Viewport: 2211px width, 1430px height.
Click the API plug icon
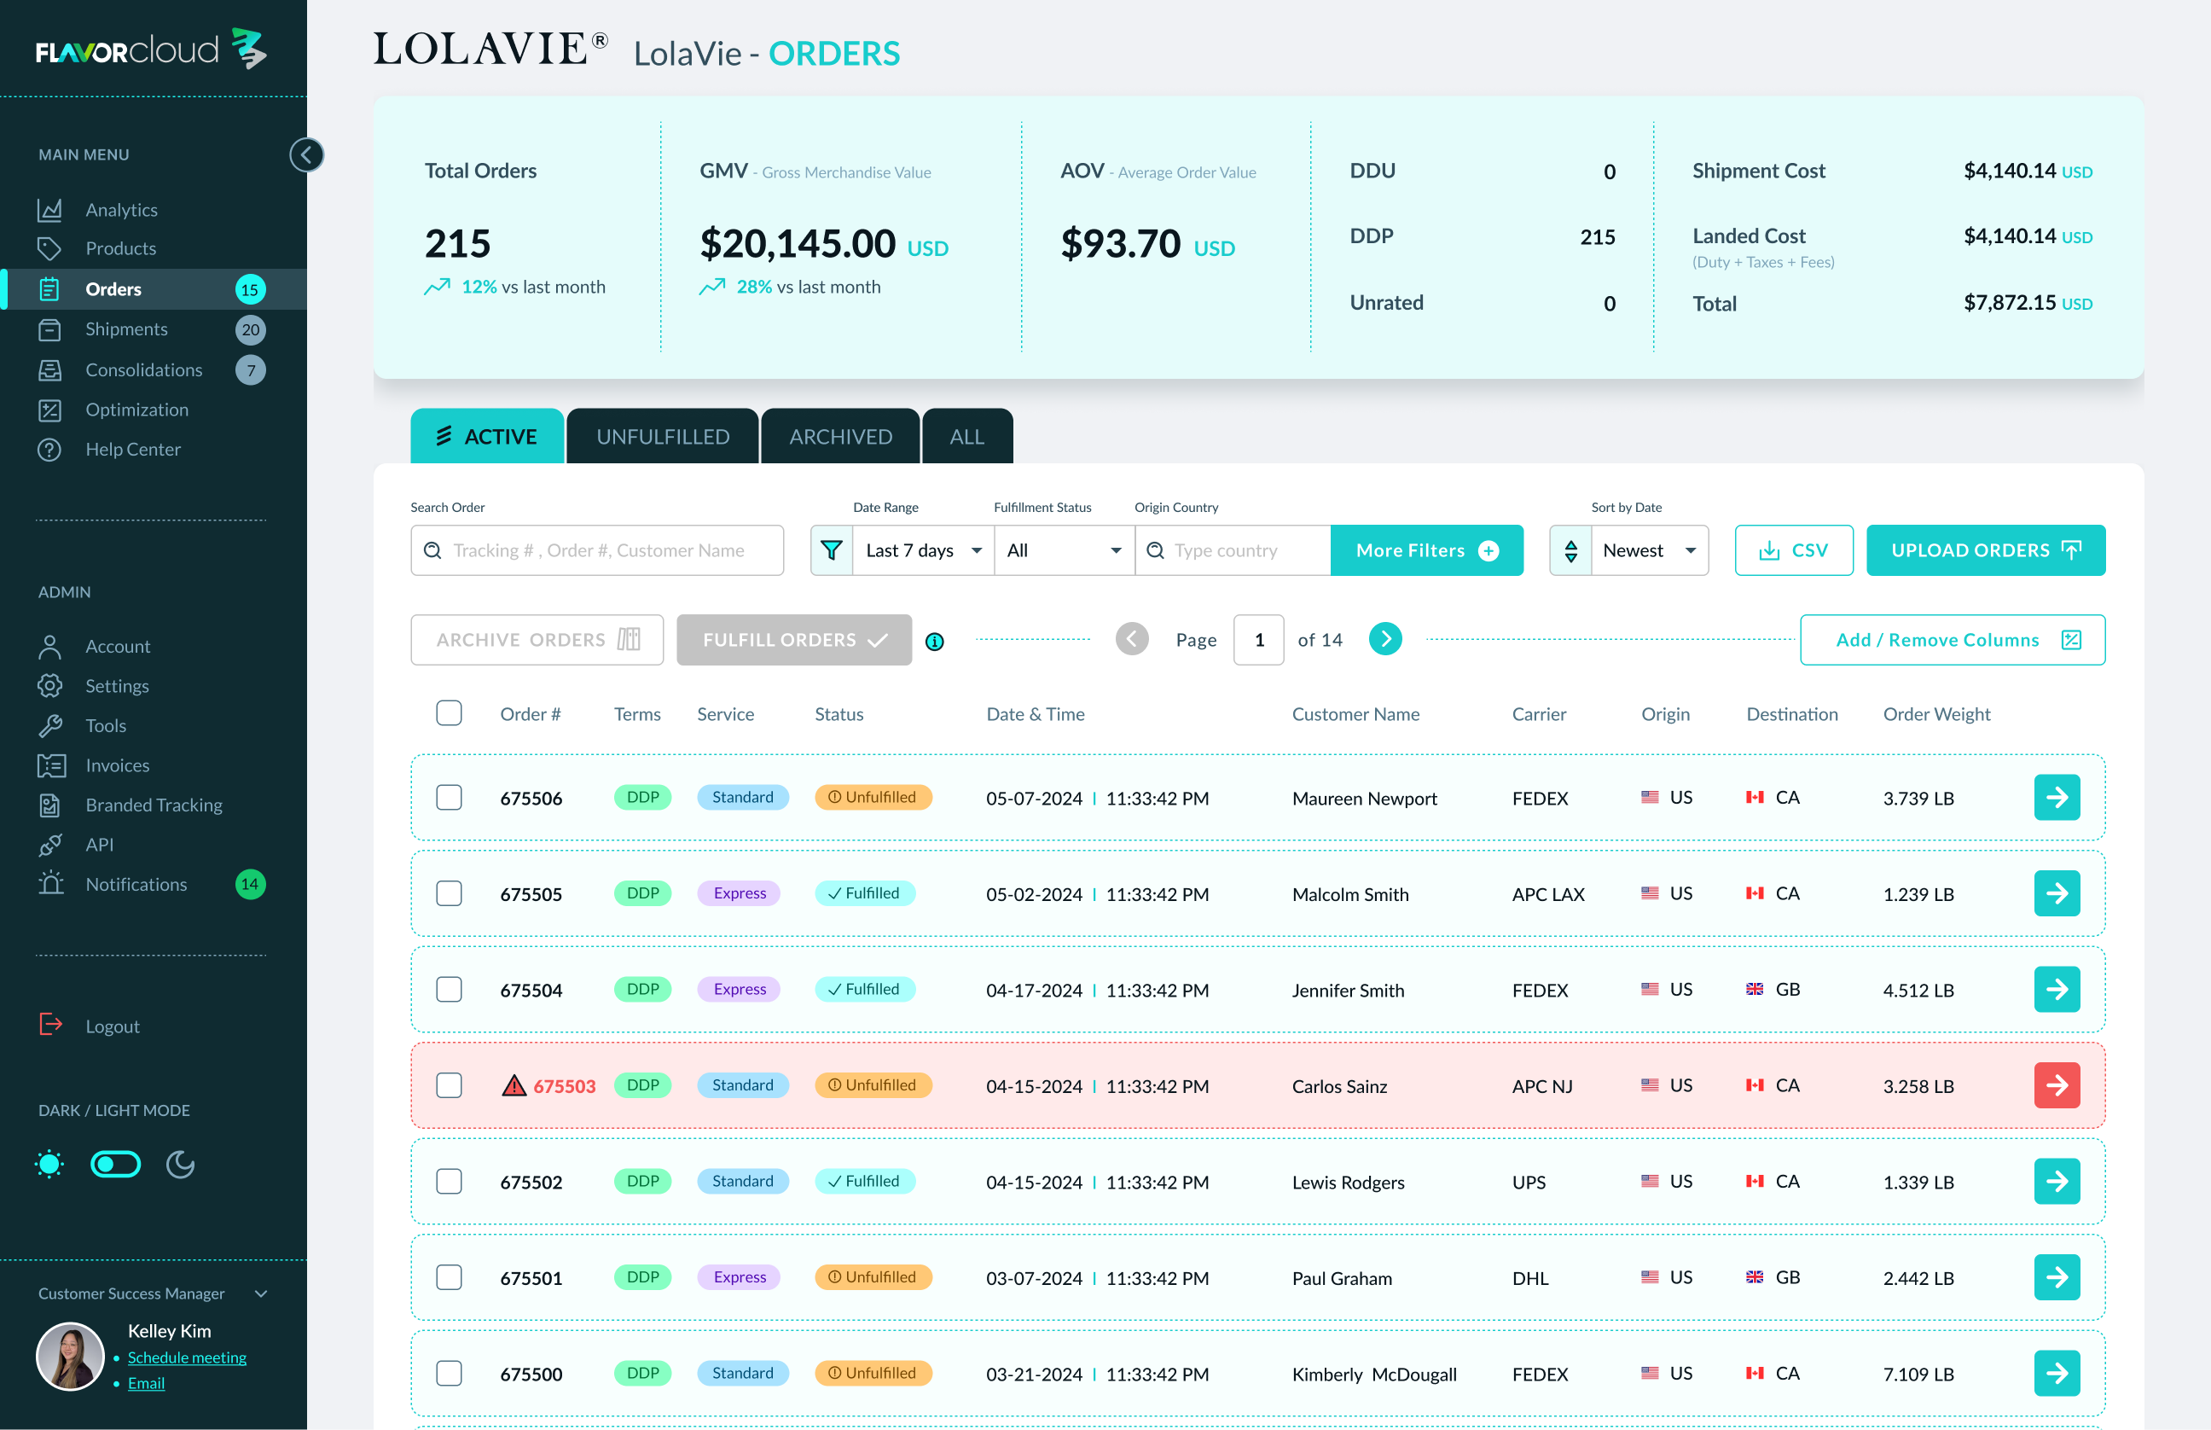click(x=49, y=845)
